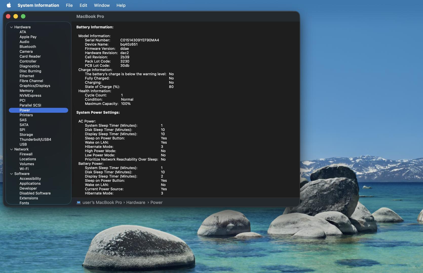
Task: Click Hardware in the path bar
Action: coord(136,202)
